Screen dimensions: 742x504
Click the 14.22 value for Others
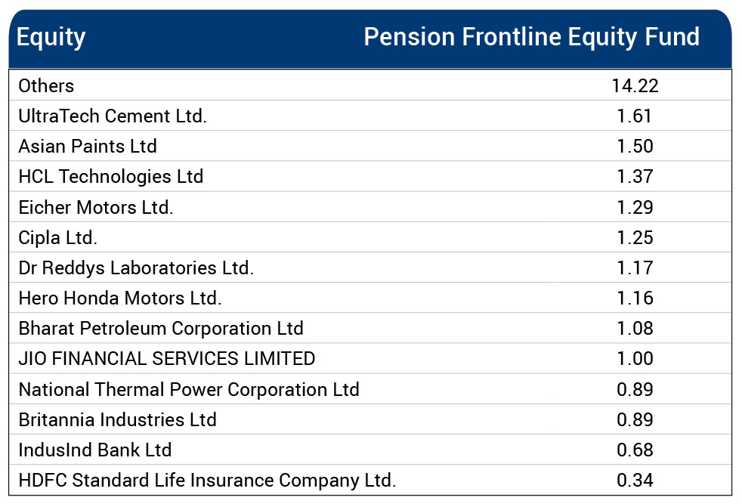[635, 85]
